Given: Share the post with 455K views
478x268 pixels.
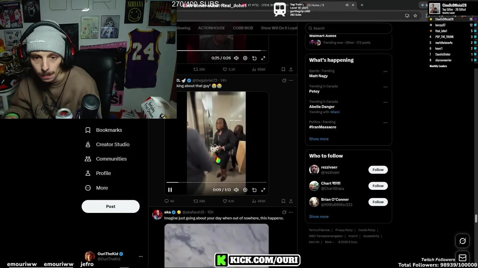Looking at the screenshot, I should [x=291, y=201].
